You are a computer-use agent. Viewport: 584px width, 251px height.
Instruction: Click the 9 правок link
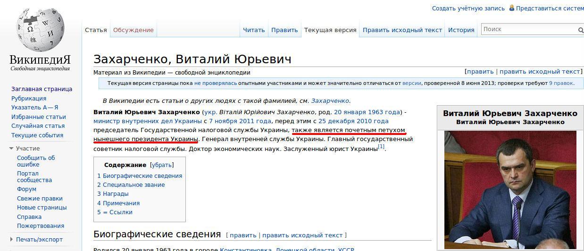(561, 83)
